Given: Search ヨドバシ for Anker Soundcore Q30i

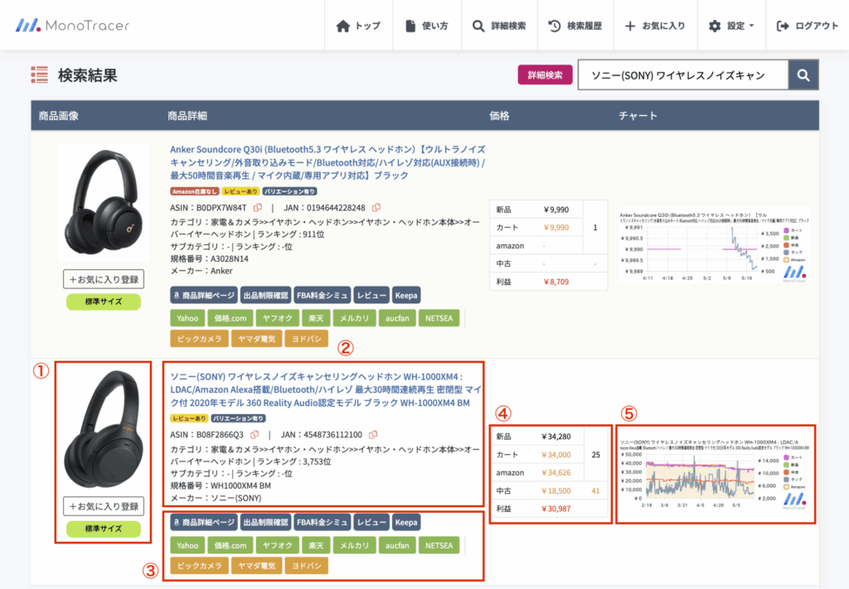Looking at the screenshot, I should click(307, 339).
